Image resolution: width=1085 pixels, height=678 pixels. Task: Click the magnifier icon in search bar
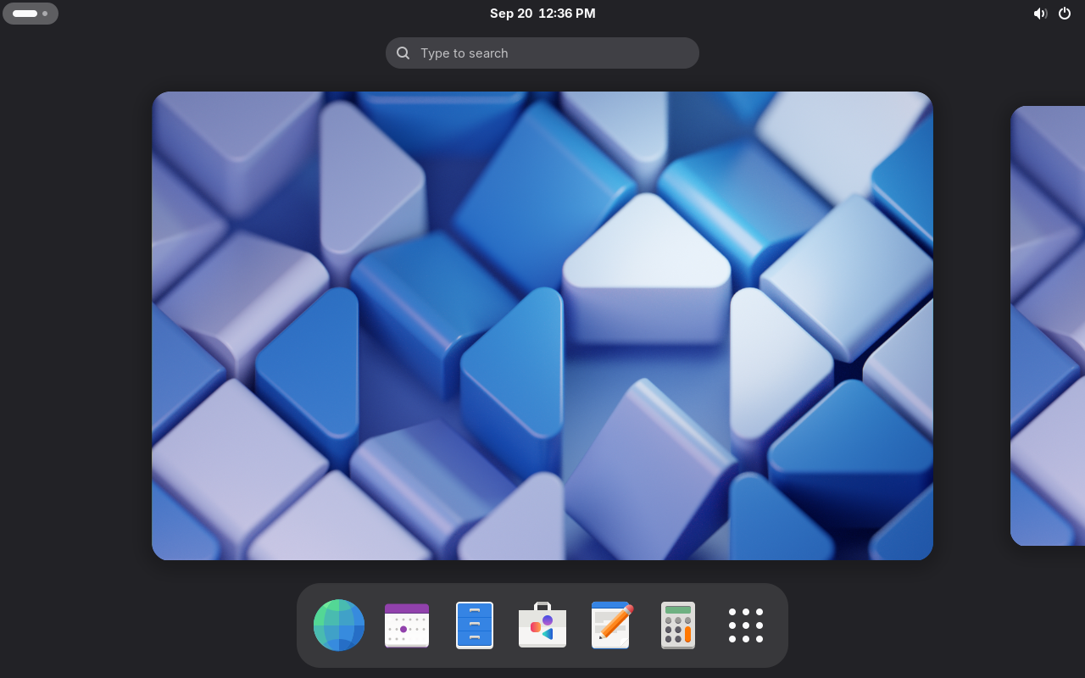point(403,53)
